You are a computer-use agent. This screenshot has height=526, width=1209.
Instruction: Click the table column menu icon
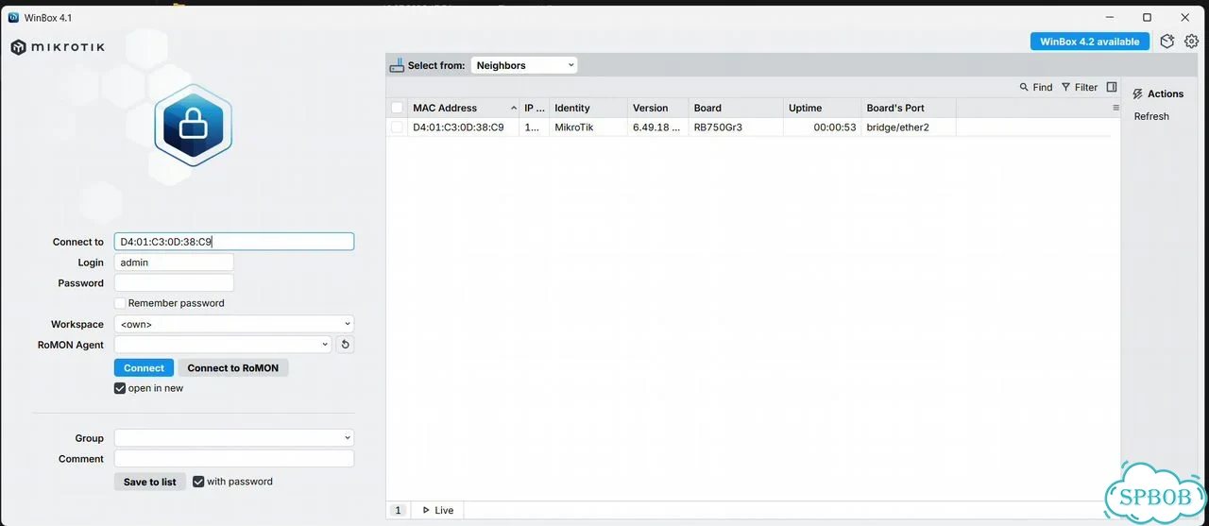(x=1115, y=108)
